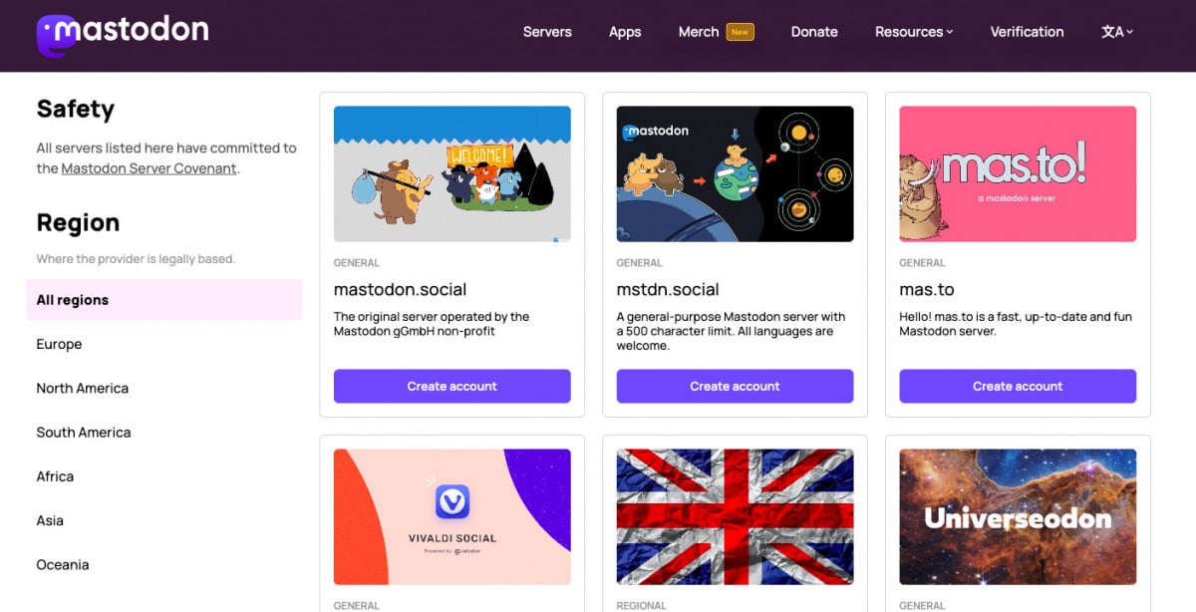Filter servers by North America
Screen dimensions: 1196x612
[x=83, y=388]
